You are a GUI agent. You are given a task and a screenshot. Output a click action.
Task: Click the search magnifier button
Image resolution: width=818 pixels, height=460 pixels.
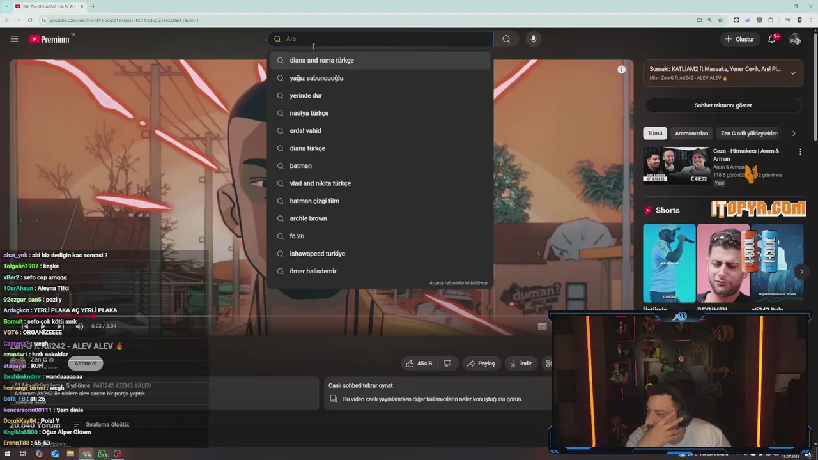point(506,39)
